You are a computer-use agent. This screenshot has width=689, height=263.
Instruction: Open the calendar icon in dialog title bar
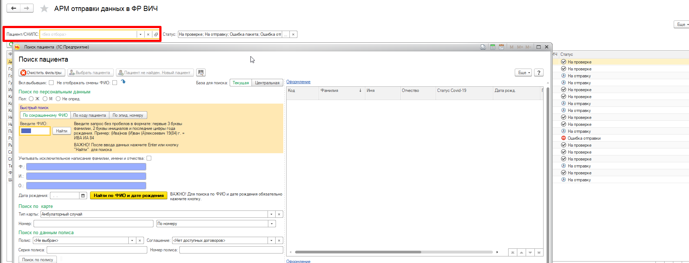pyautogui.click(x=501, y=47)
